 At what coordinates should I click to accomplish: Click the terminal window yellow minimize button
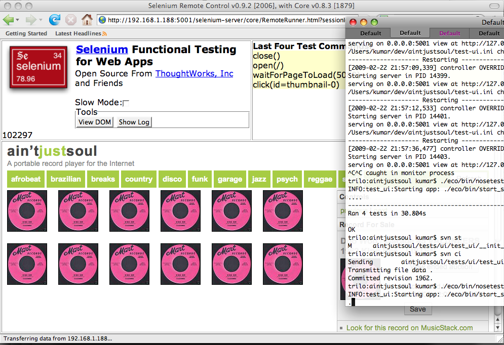point(364,22)
